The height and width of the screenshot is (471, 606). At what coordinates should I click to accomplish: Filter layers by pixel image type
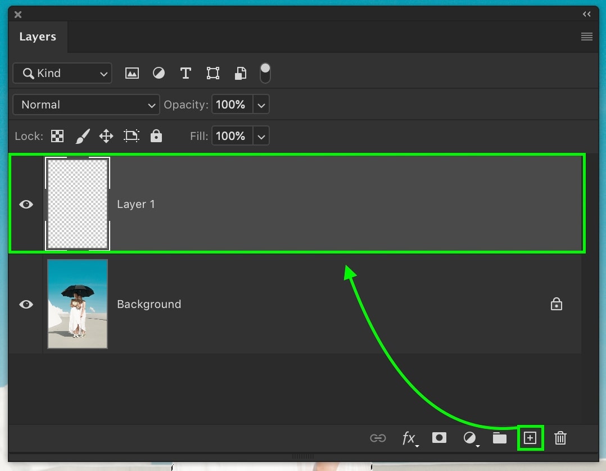(x=132, y=73)
